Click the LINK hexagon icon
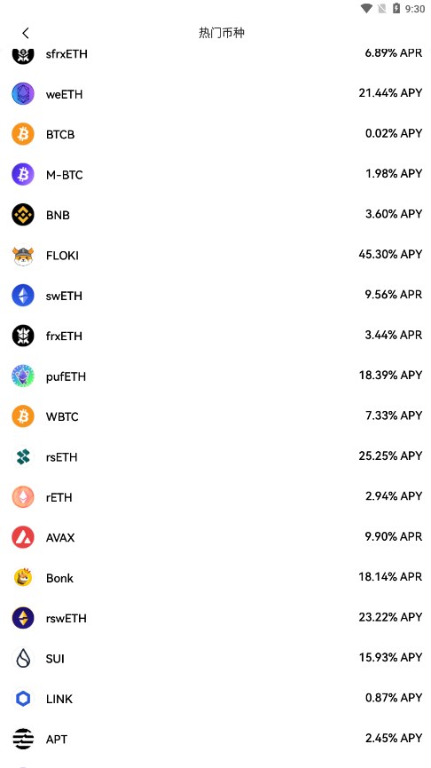 tap(23, 699)
